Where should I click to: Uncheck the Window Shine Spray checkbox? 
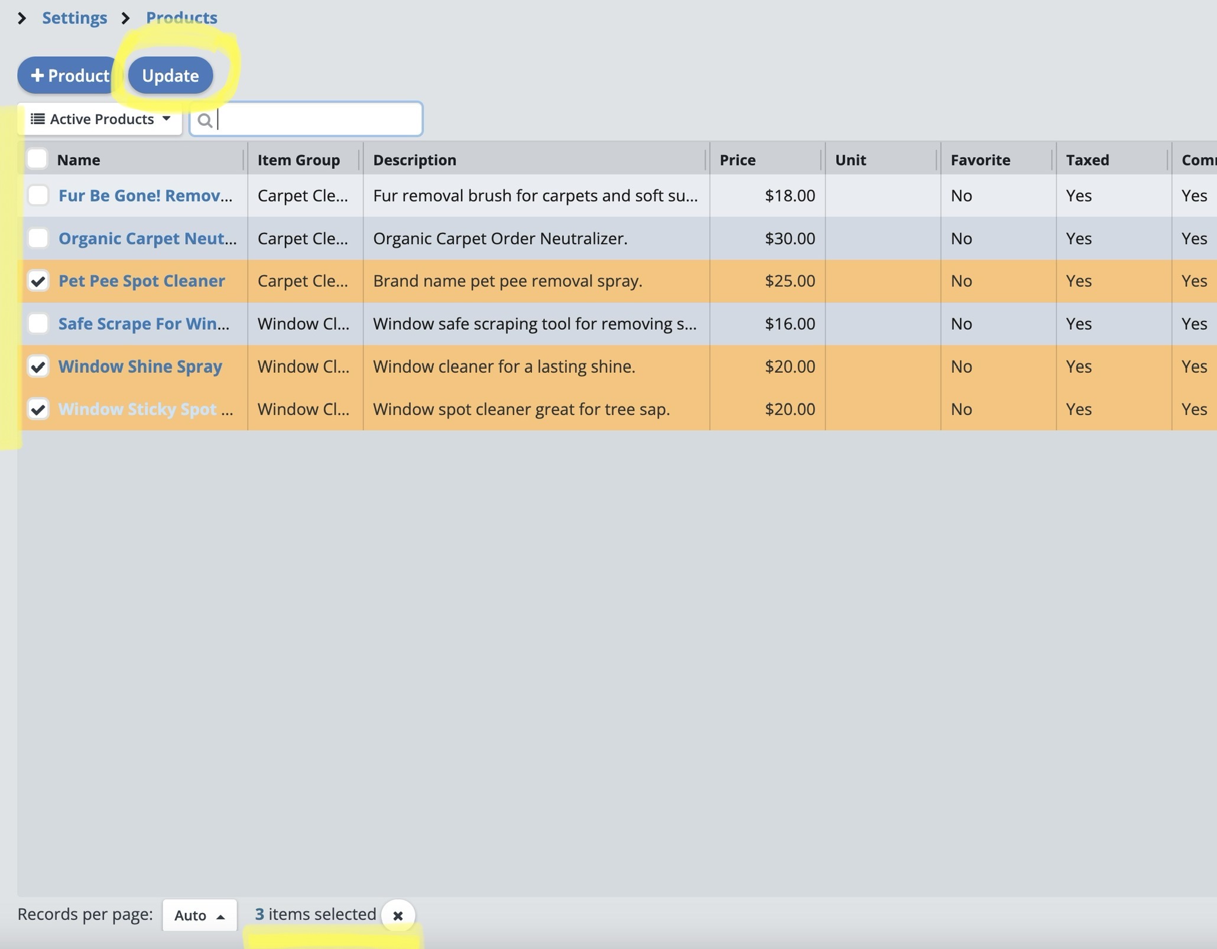tap(38, 366)
